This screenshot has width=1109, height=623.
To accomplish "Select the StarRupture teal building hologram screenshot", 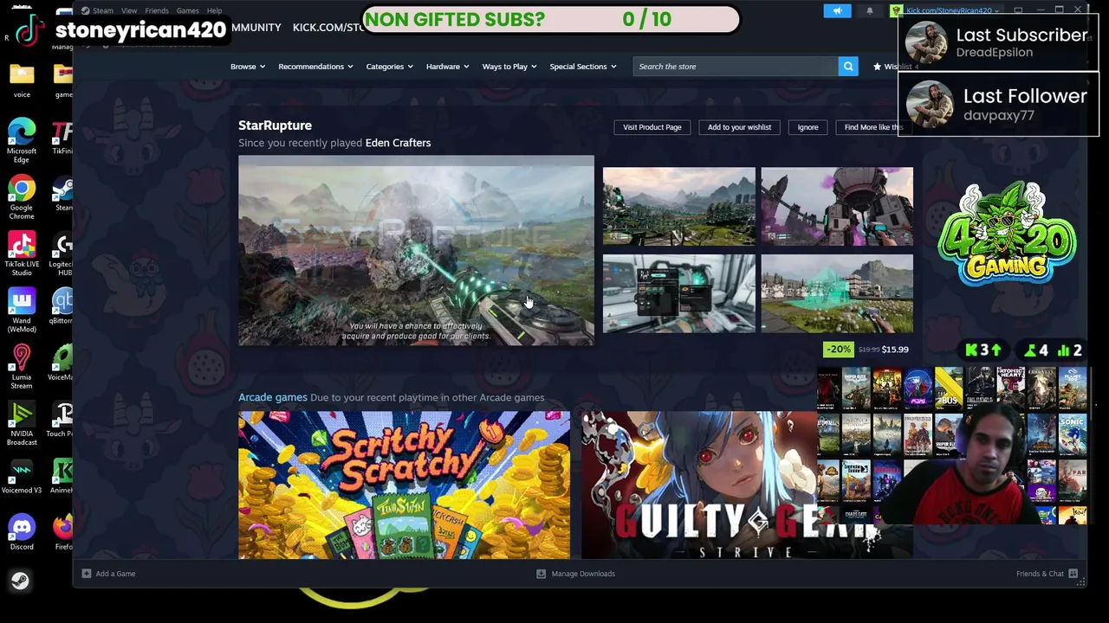I will coord(837,293).
